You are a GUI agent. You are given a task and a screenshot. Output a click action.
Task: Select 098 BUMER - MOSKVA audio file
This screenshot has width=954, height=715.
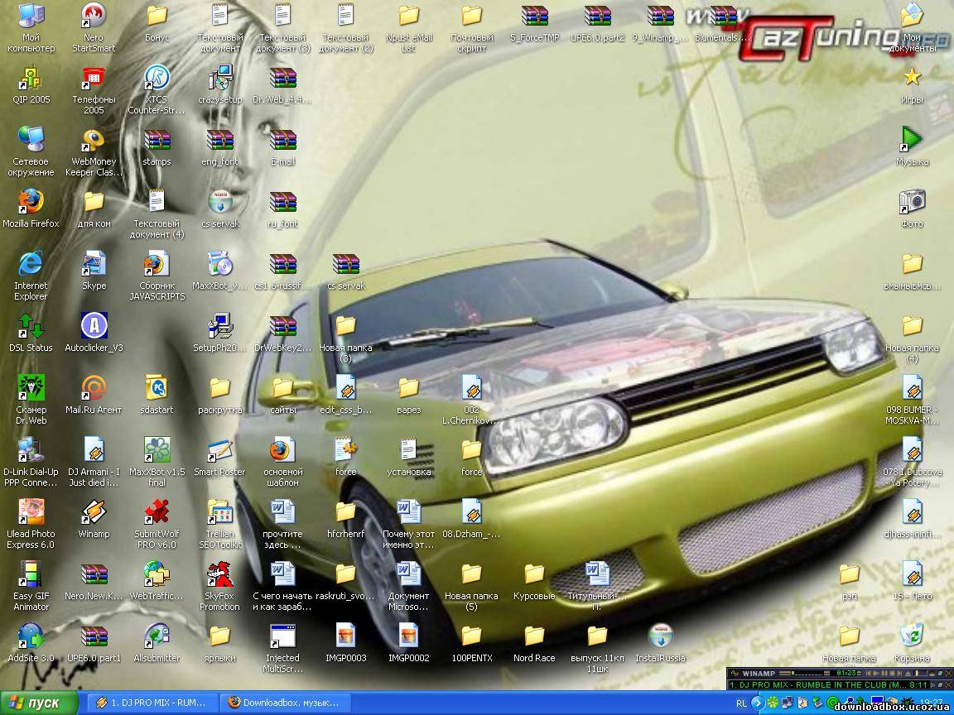pos(912,400)
